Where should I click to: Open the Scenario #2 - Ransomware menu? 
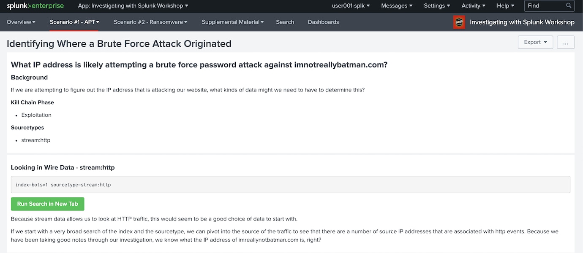[x=150, y=22]
